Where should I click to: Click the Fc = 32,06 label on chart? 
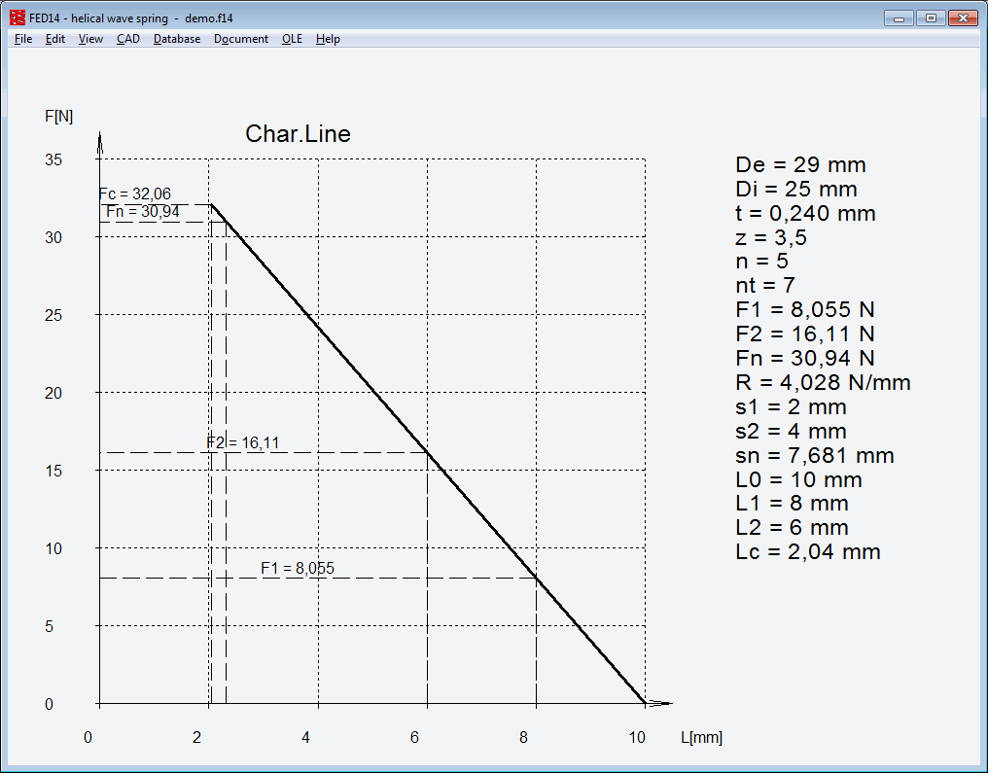(135, 193)
